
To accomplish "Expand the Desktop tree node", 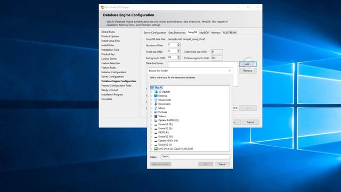I will [x=152, y=96].
